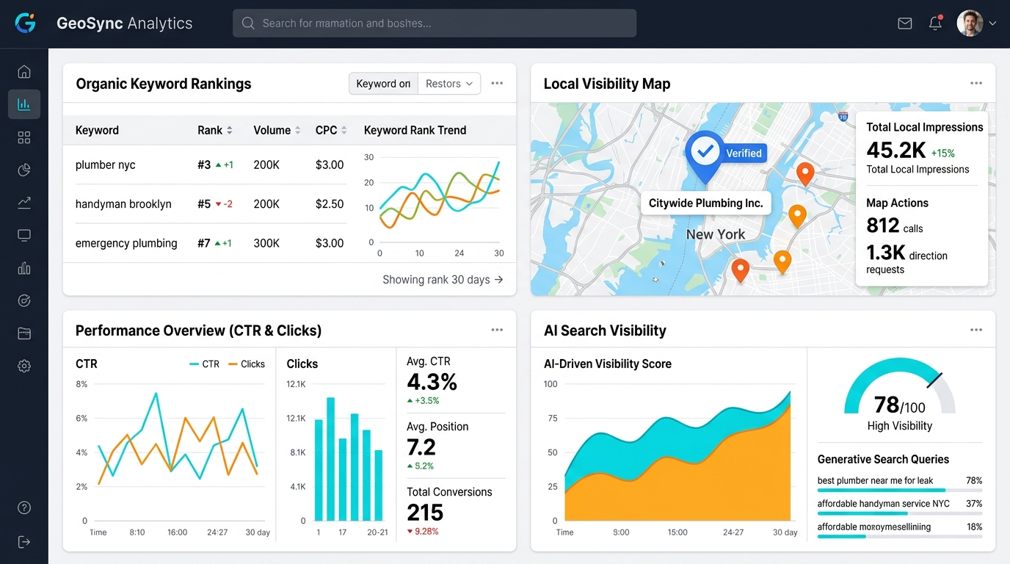1010x564 pixels.
Task: Sort the table by Rank column
Action: (x=215, y=130)
